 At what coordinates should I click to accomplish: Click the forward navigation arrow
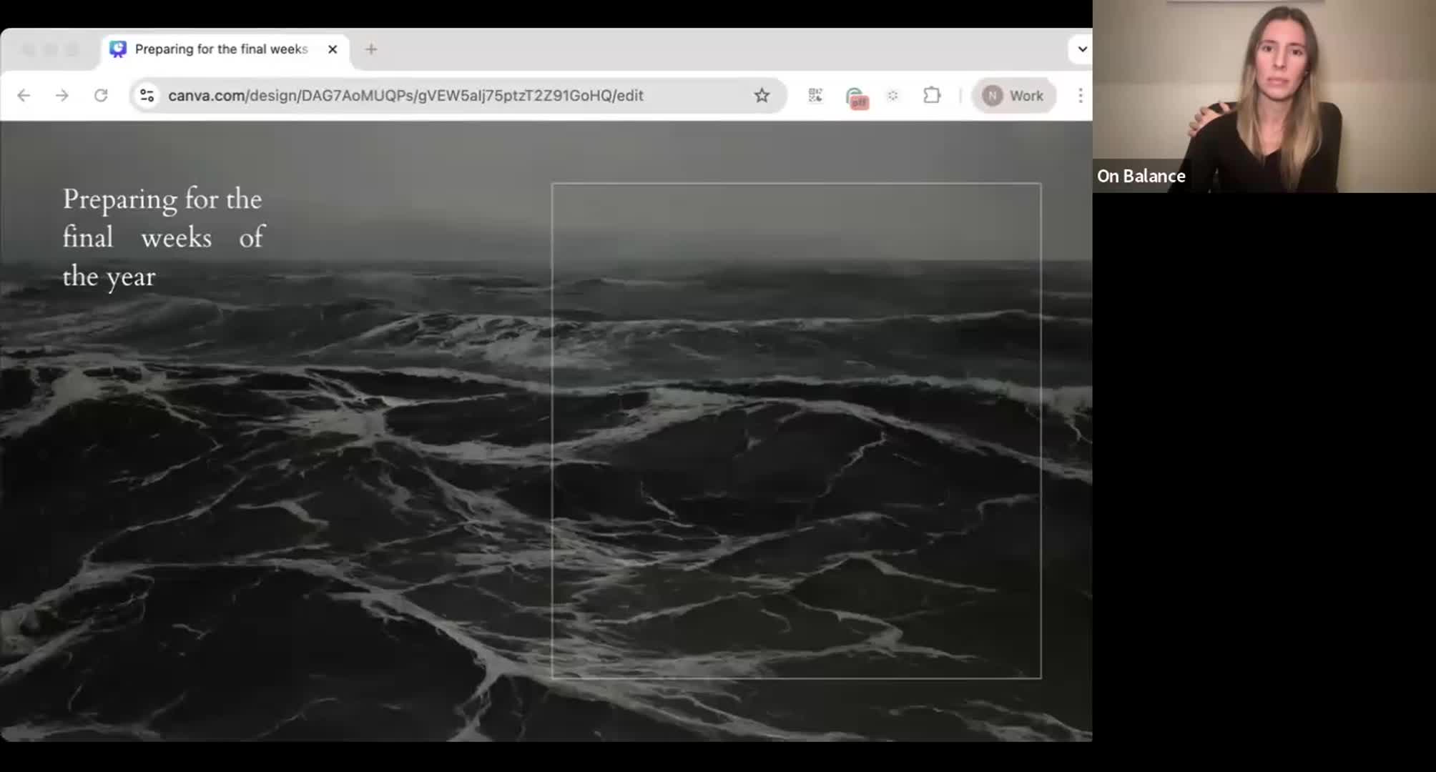pyautogui.click(x=62, y=95)
